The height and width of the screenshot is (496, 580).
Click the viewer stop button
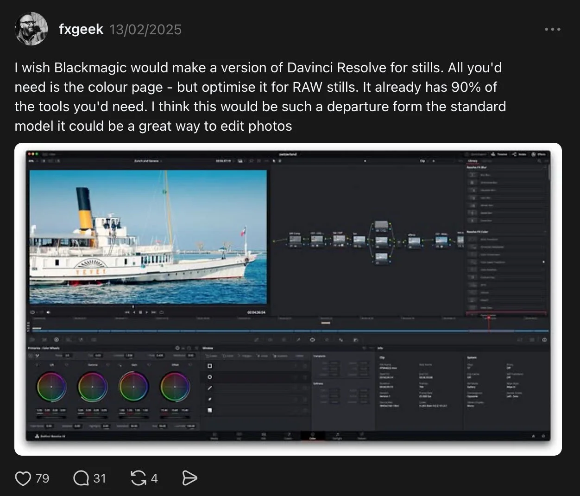pos(141,312)
